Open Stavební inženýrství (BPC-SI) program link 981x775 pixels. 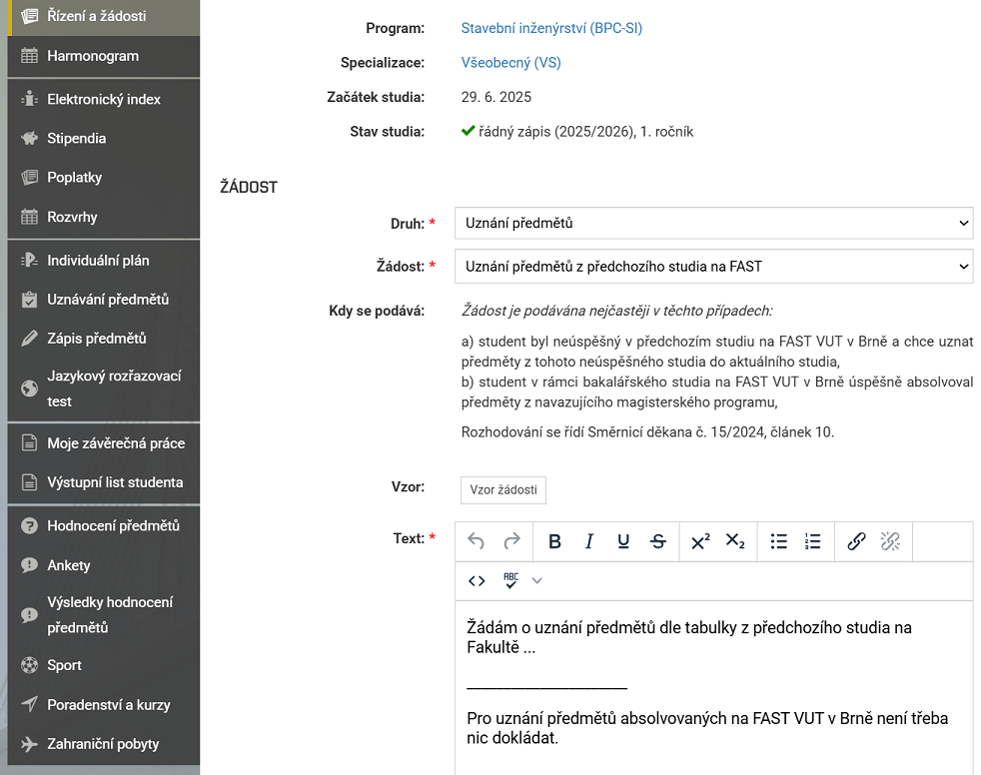click(x=551, y=28)
